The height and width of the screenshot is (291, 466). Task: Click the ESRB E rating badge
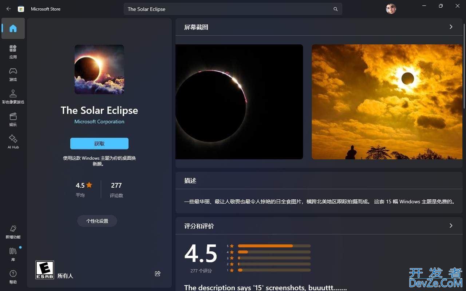[45, 270]
